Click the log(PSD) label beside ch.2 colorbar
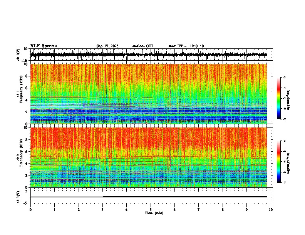305x235 pixels. coord(288,163)
